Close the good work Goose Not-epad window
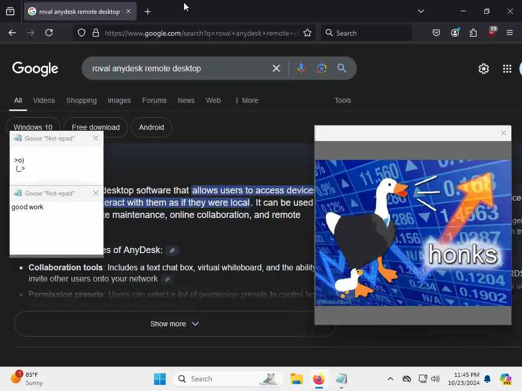This screenshot has height=391, width=522. 96,193
